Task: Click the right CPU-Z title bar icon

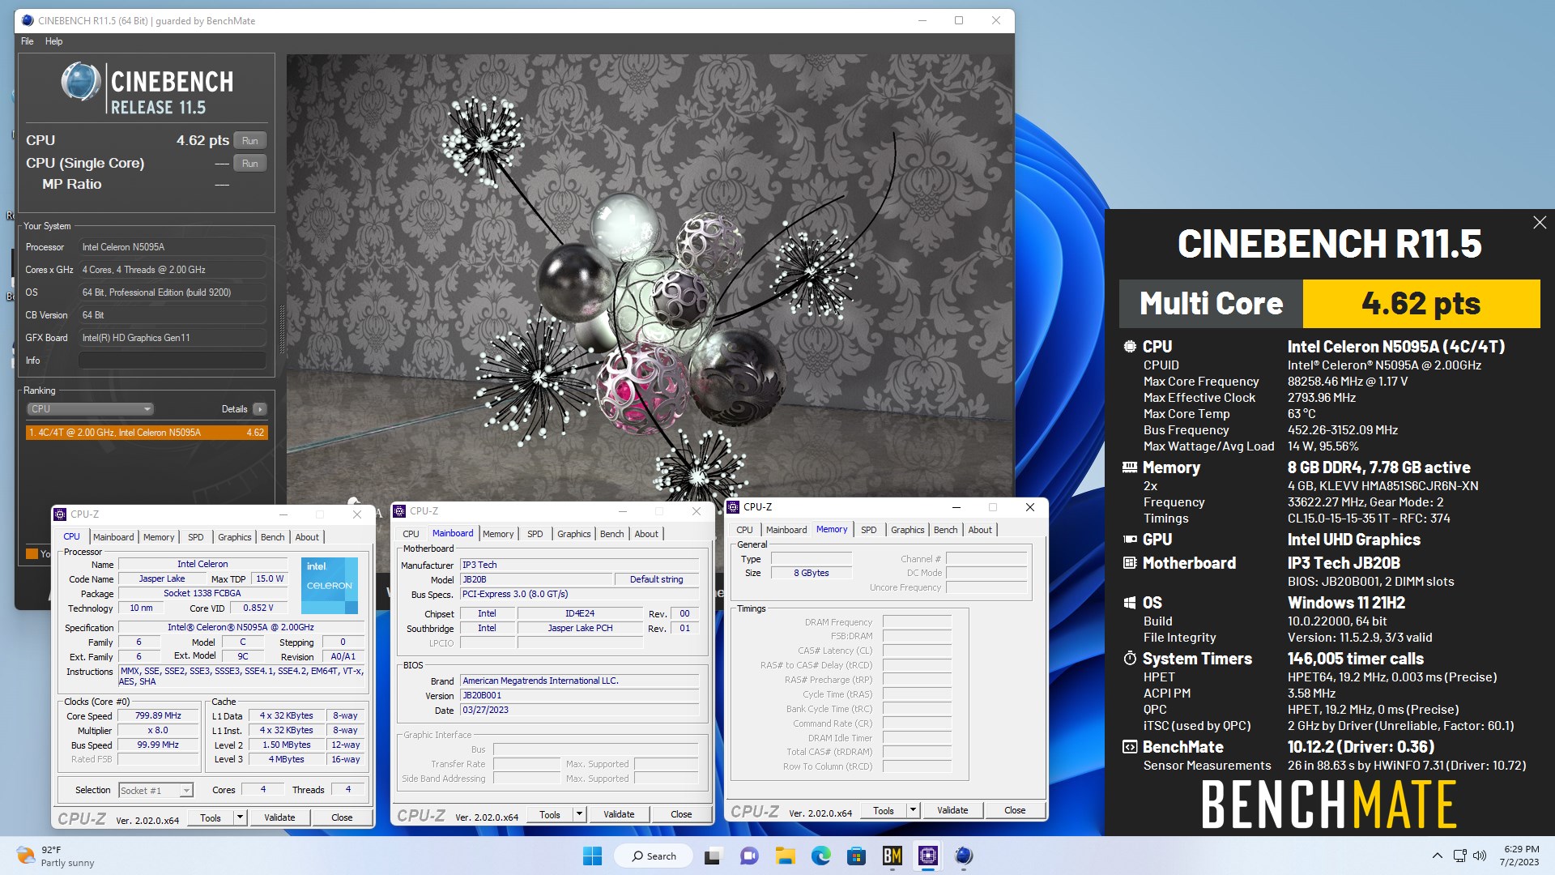Action: (733, 507)
